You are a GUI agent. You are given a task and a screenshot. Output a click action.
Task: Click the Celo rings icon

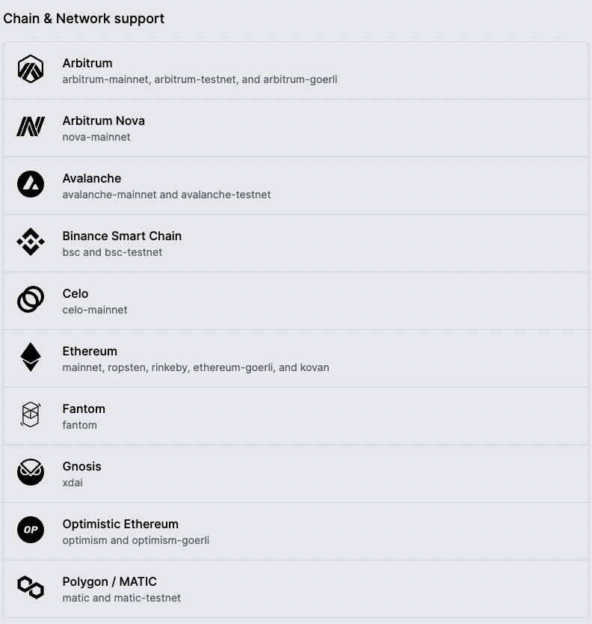point(31,299)
